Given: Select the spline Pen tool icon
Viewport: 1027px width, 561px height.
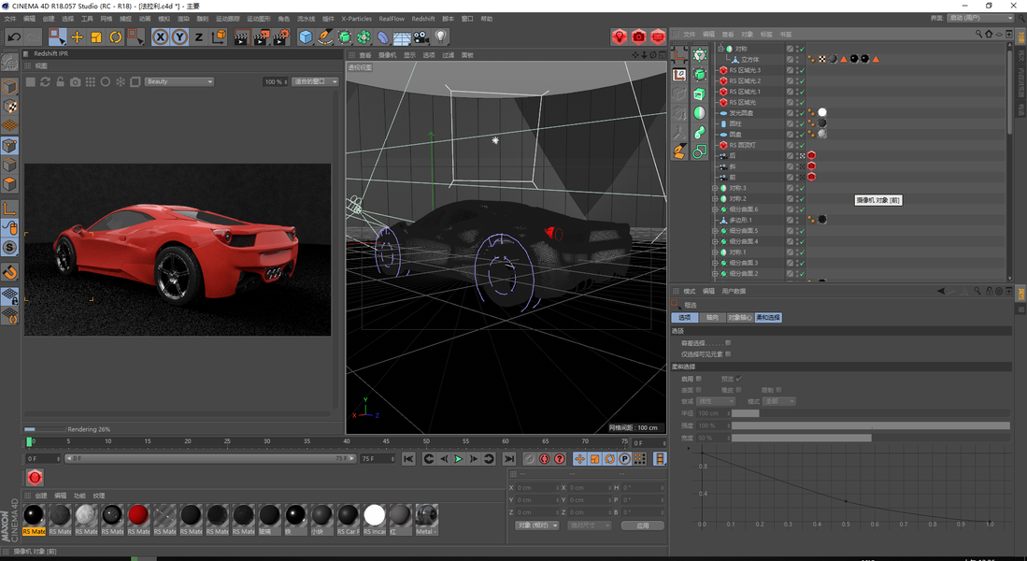Looking at the screenshot, I should (325, 37).
